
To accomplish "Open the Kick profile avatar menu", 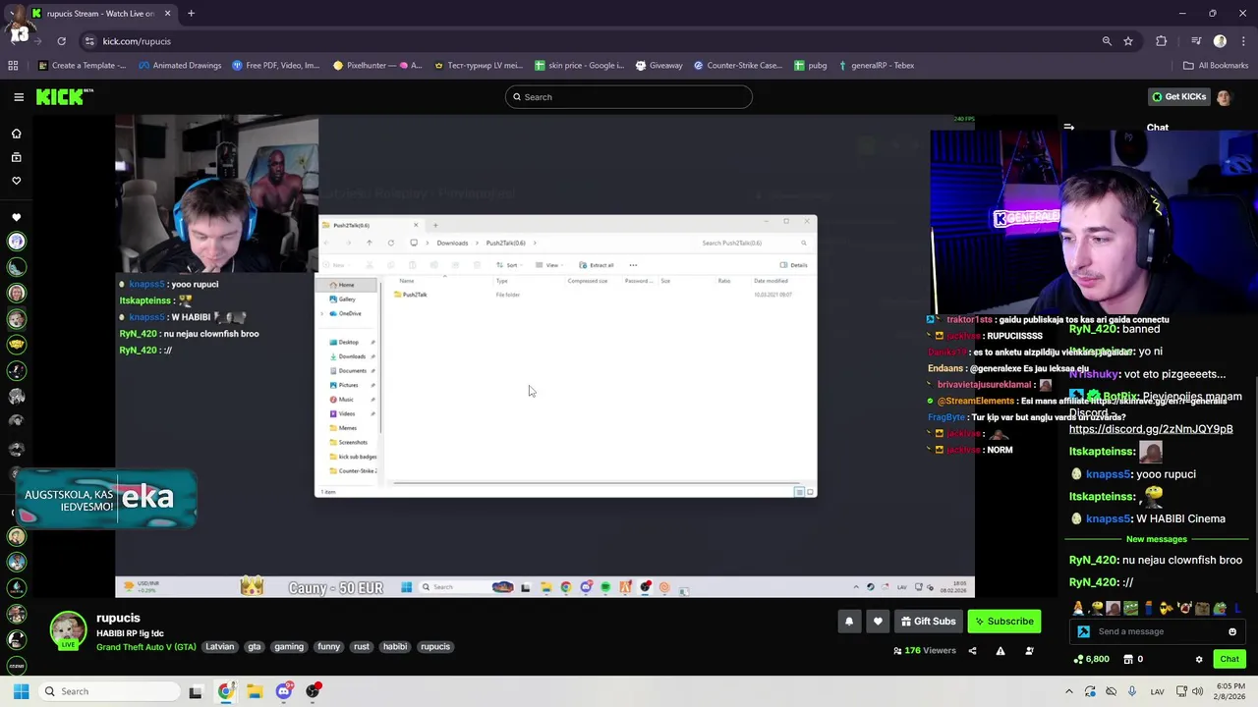I will 1224,97.
